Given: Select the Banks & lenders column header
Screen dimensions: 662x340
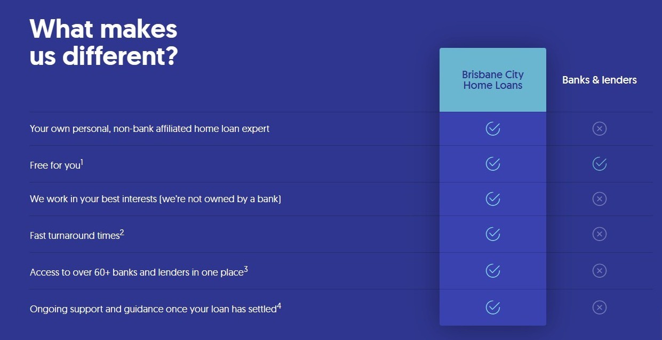Looking at the screenshot, I should (600, 80).
